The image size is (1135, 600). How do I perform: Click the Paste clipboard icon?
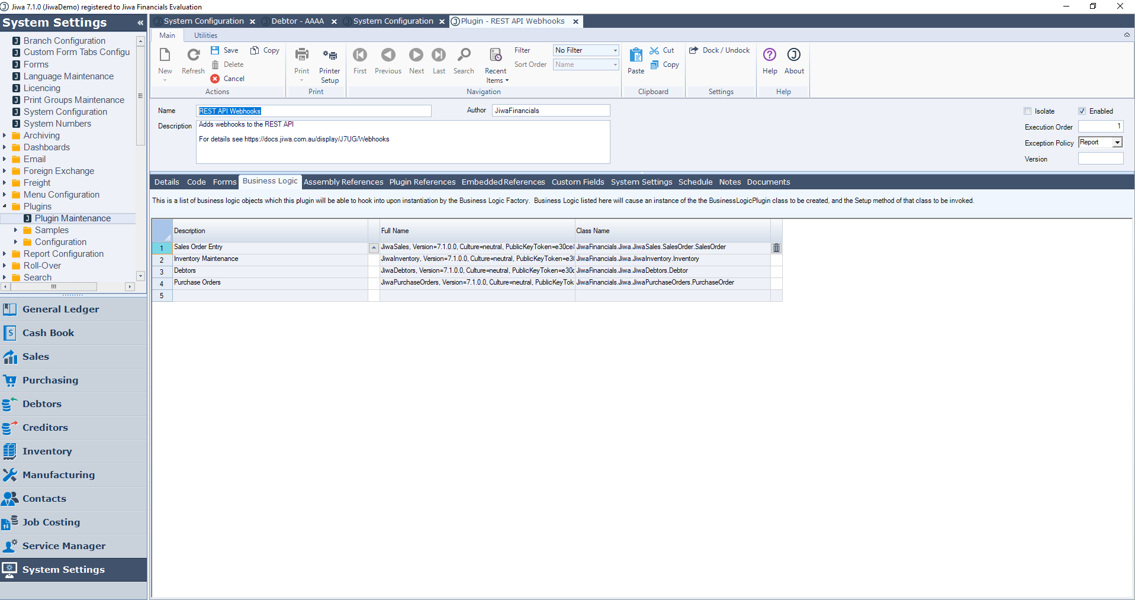(635, 56)
